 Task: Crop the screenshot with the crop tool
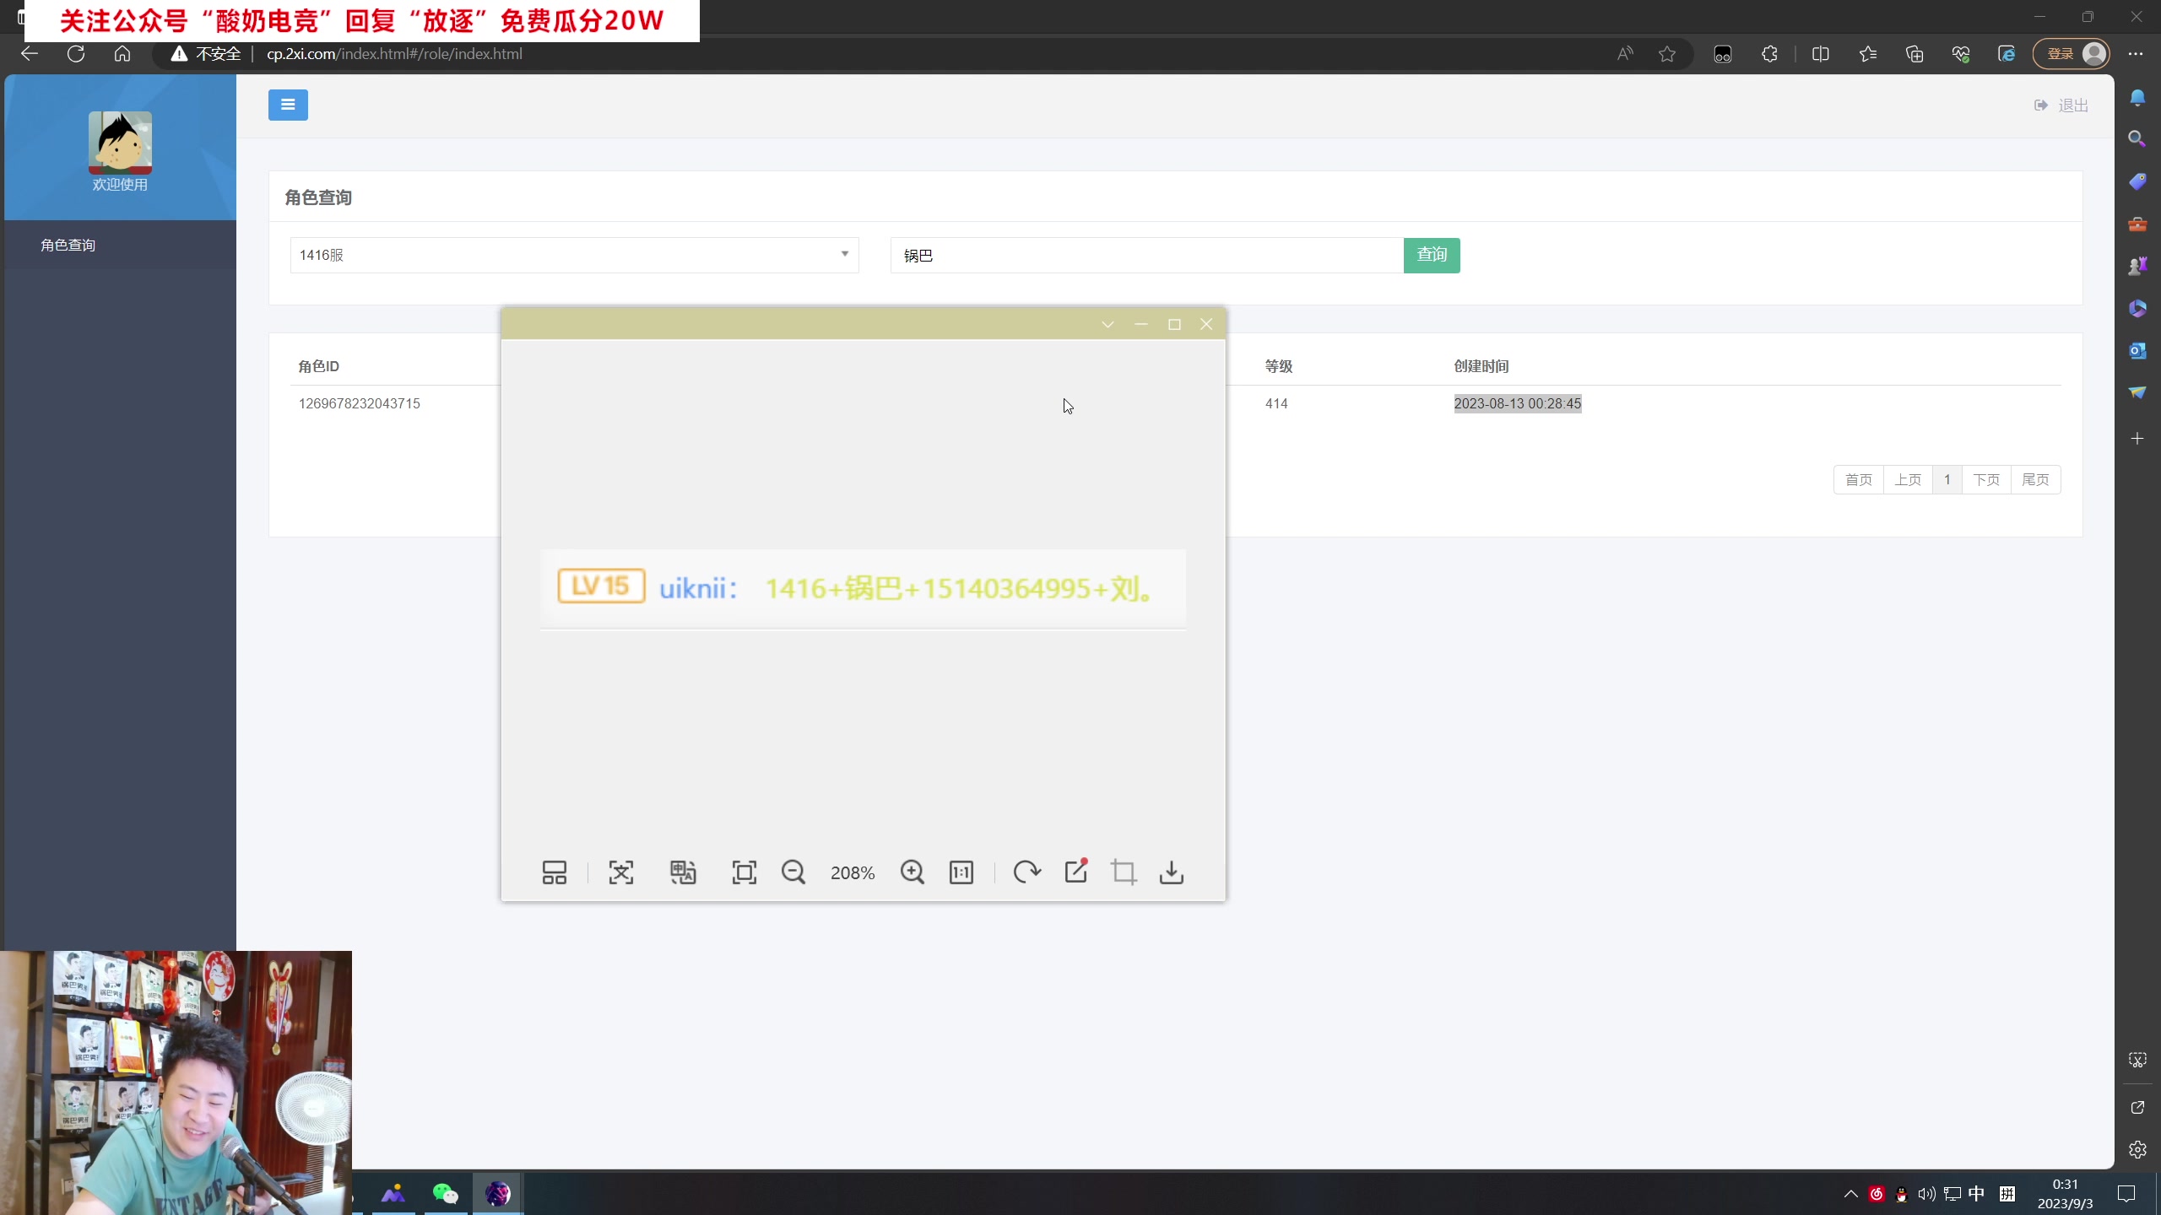[1124, 872]
